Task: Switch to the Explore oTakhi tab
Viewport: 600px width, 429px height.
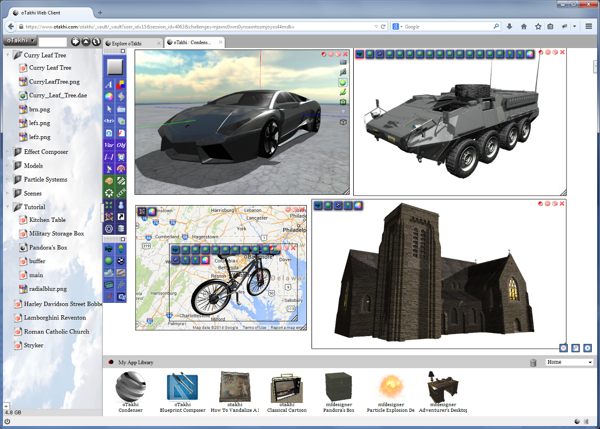Action: [x=133, y=43]
